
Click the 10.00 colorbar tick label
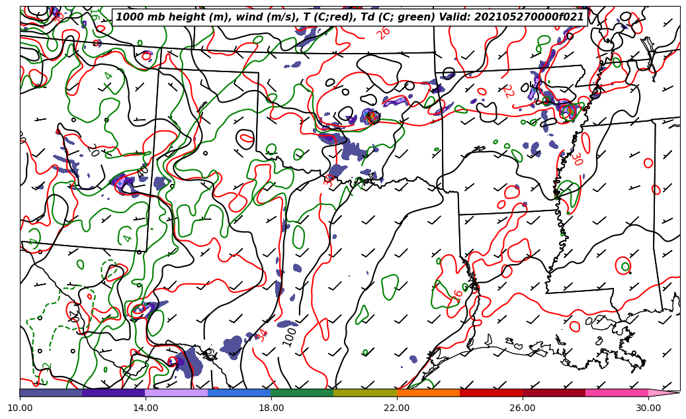click(20, 408)
